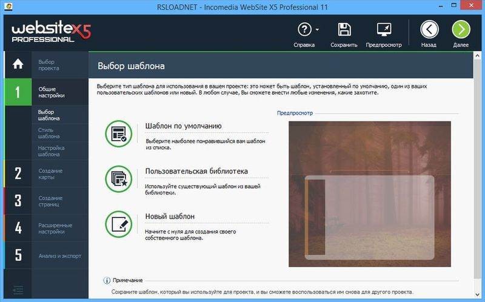The width and height of the screenshot is (485, 302).
Task: Open step 1 Общие настройки
Action: click(x=52, y=92)
